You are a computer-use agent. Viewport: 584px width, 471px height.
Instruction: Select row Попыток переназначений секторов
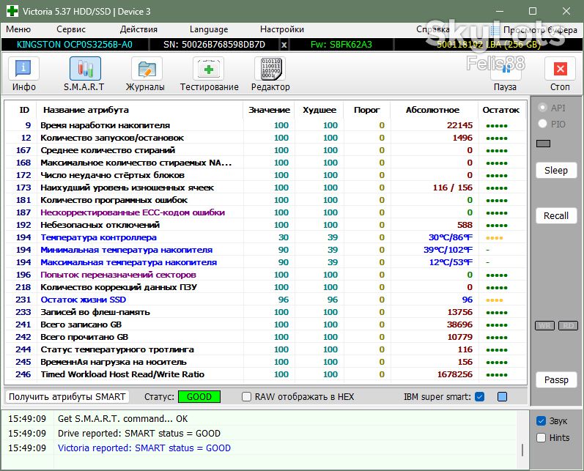[x=265, y=275]
